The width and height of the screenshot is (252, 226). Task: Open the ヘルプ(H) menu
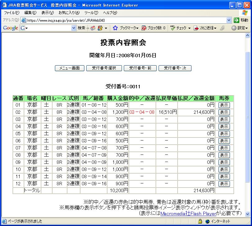click(x=110, y=13)
